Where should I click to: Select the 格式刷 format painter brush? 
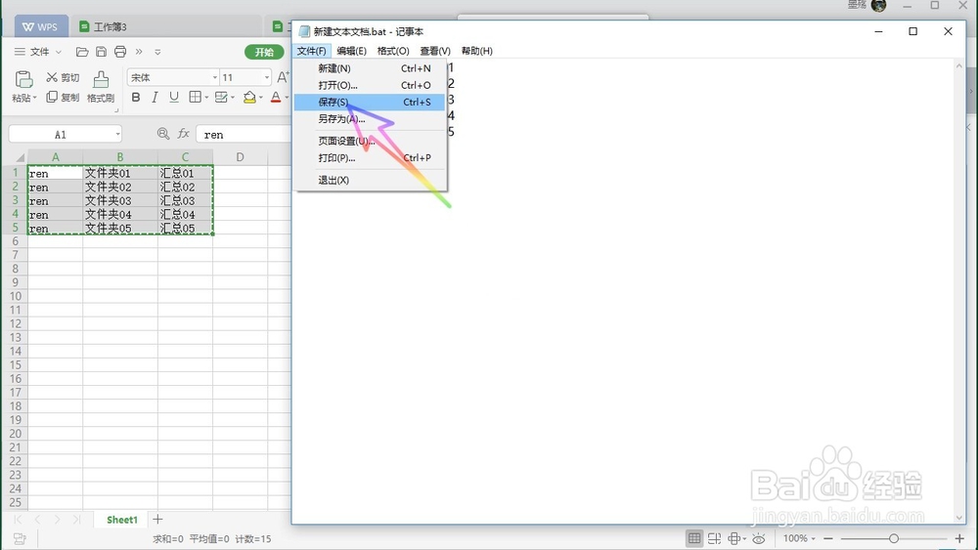click(101, 87)
